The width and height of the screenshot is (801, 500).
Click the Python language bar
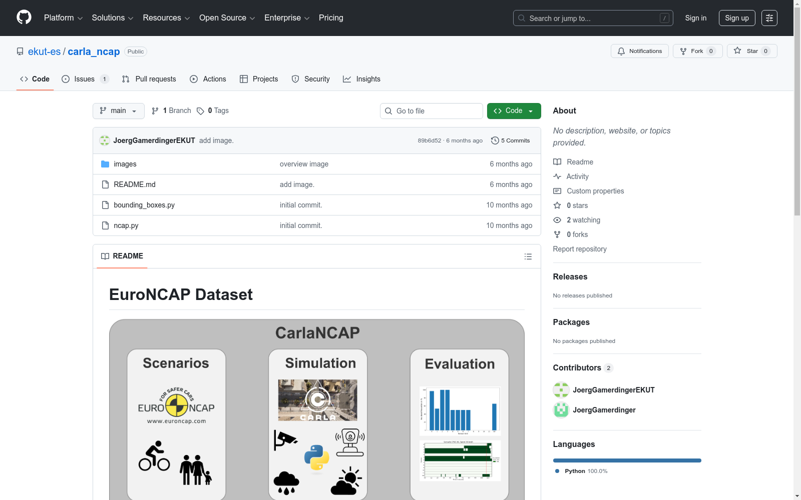(x=627, y=460)
